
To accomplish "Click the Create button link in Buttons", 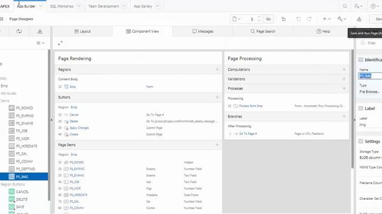I will (74, 134).
